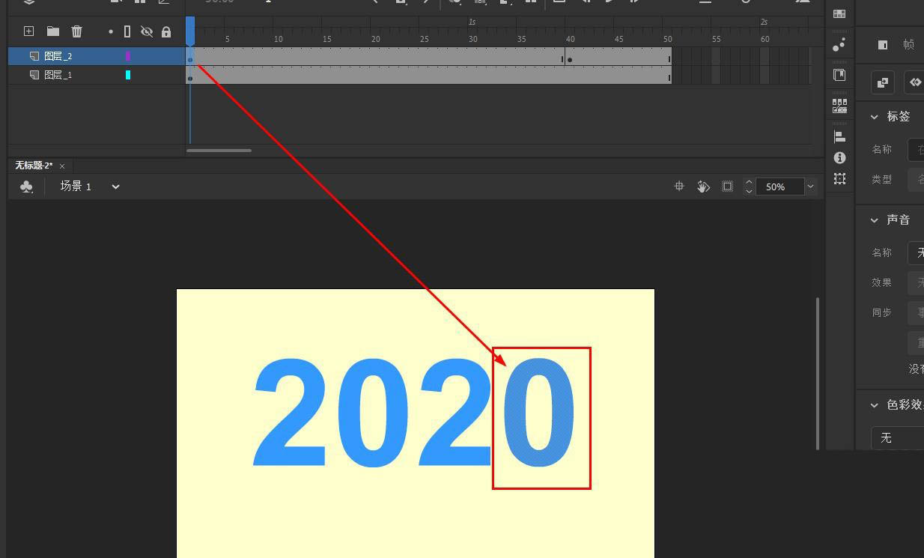Image resolution: width=924 pixels, height=558 pixels.
Task: Collapse the 声音 section in Properties
Action: (x=874, y=219)
